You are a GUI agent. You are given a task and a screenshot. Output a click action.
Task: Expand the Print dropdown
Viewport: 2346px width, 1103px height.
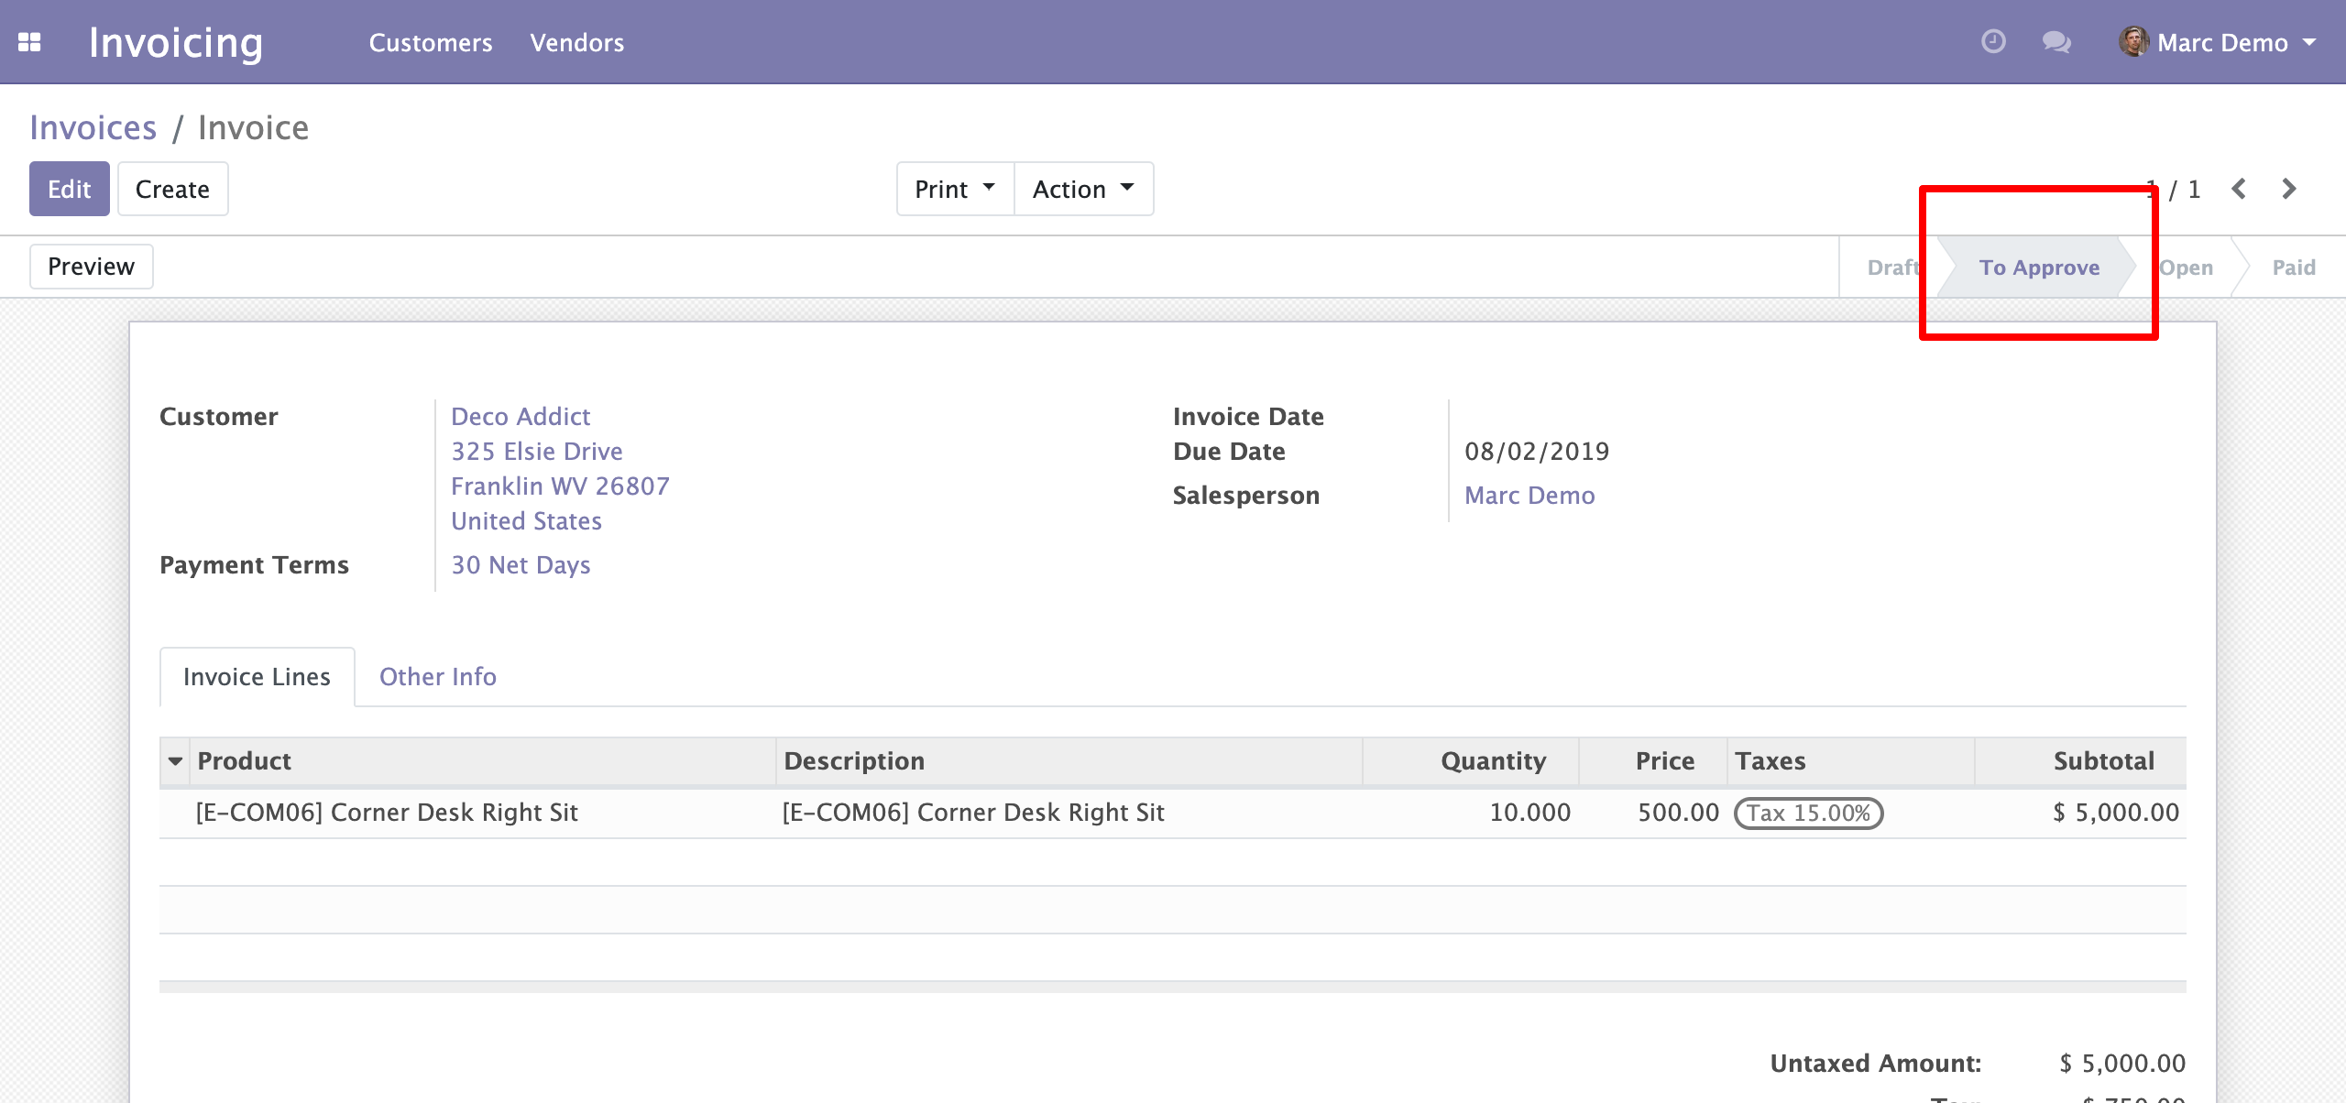click(955, 189)
